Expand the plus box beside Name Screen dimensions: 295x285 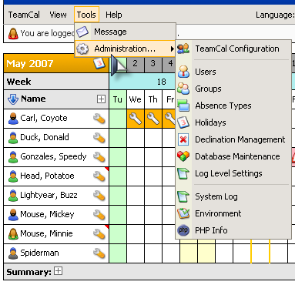pos(101,99)
